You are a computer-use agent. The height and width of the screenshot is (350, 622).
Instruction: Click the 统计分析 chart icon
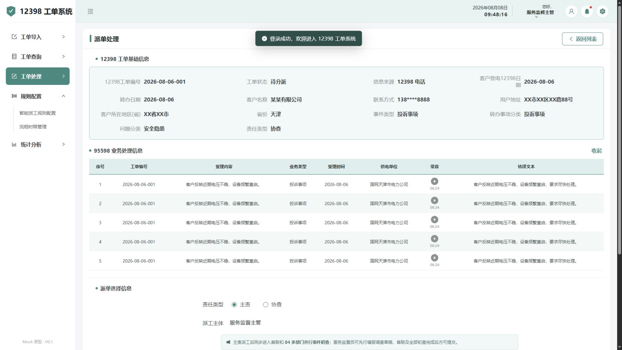click(x=14, y=144)
